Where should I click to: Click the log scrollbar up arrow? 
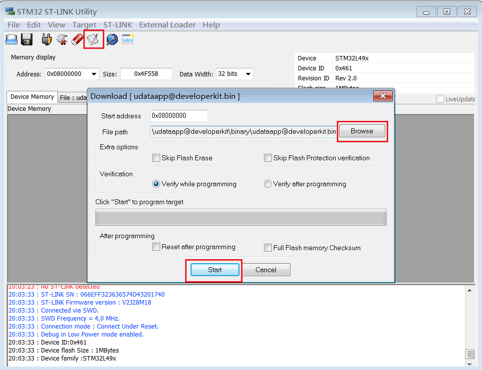click(470, 290)
